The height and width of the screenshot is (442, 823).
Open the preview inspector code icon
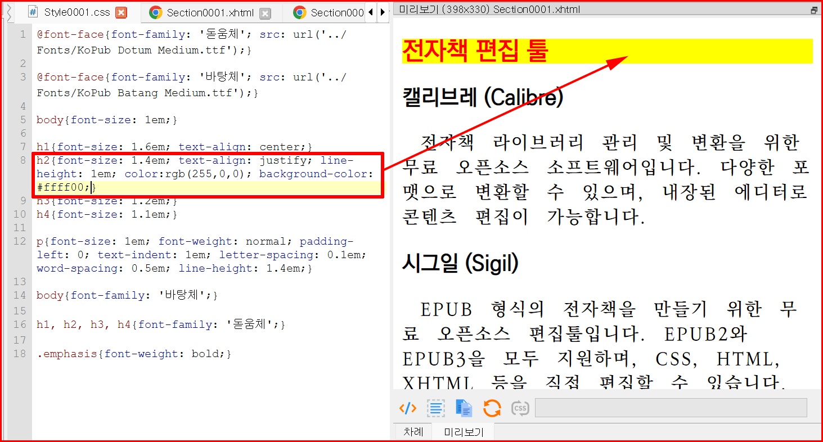click(408, 408)
